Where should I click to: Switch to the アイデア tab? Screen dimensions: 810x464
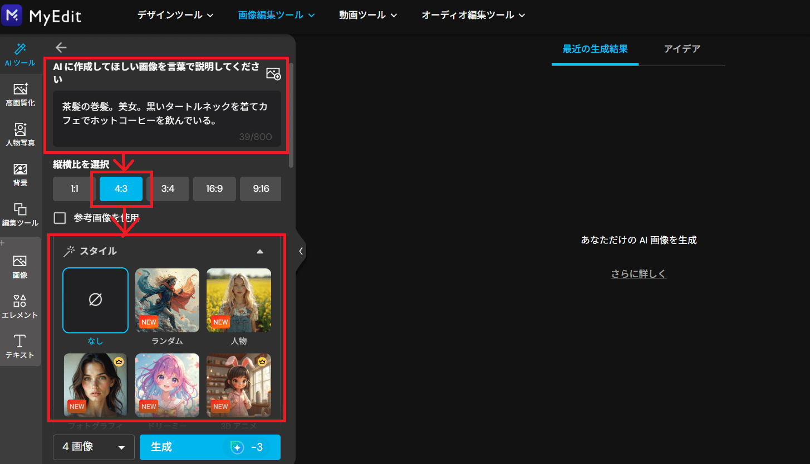[683, 49]
